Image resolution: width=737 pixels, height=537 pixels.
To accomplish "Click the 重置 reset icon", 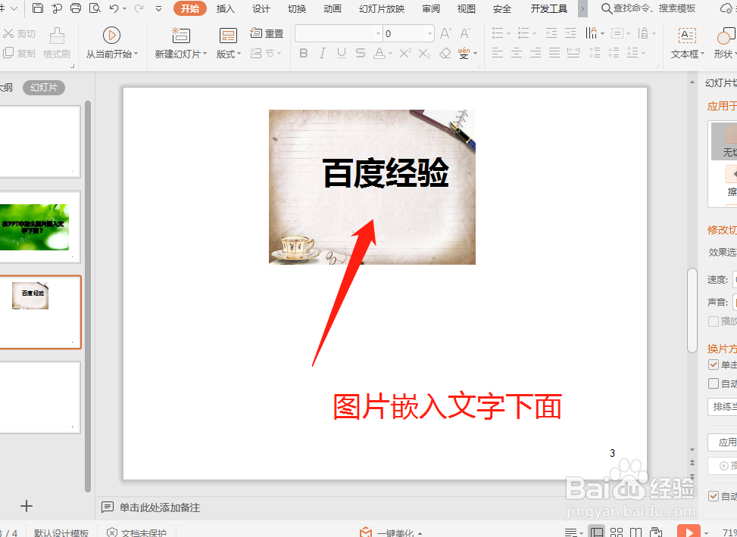I will (x=256, y=33).
